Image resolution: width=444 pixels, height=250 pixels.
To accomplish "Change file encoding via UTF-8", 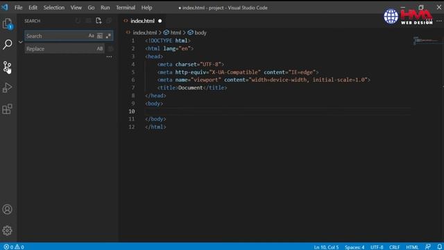I will click(377, 247).
